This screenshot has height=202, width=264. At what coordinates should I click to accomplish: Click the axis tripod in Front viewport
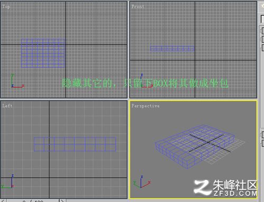146,81
